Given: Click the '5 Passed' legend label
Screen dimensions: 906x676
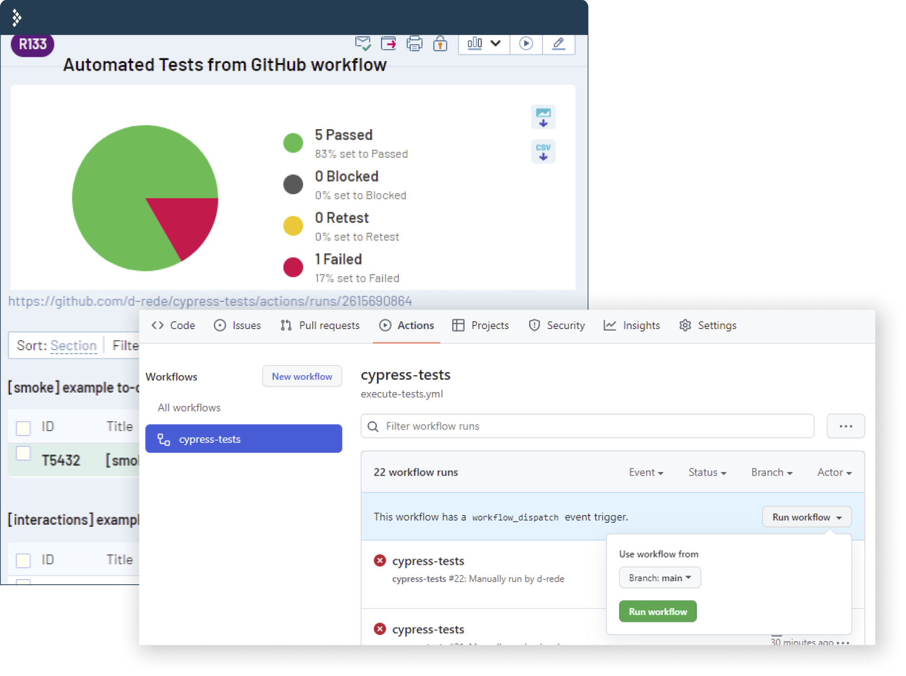Looking at the screenshot, I should 344,135.
